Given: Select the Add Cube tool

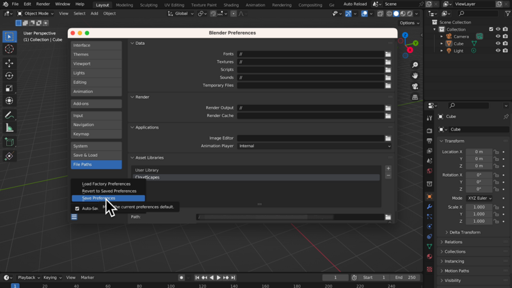Looking at the screenshot, I should point(9,142).
